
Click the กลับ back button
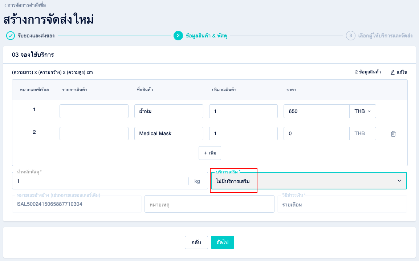[x=196, y=242]
